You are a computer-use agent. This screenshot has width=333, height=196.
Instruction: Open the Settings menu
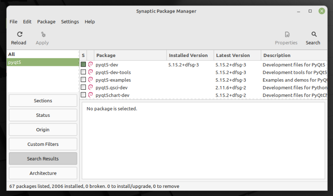pyautogui.click(x=70, y=22)
